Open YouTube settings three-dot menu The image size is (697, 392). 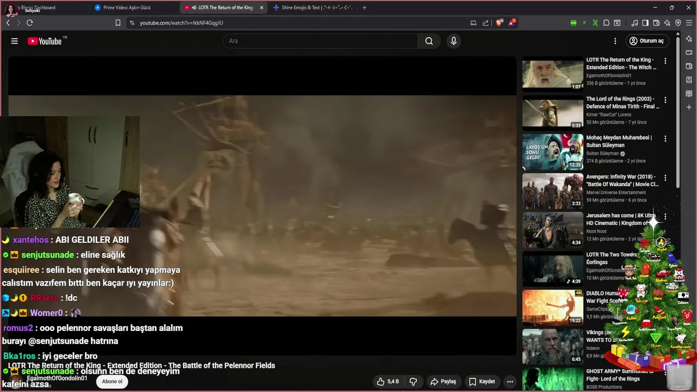615,41
